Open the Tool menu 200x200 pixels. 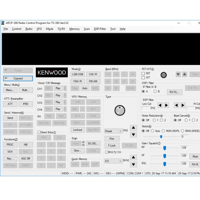click(113, 29)
